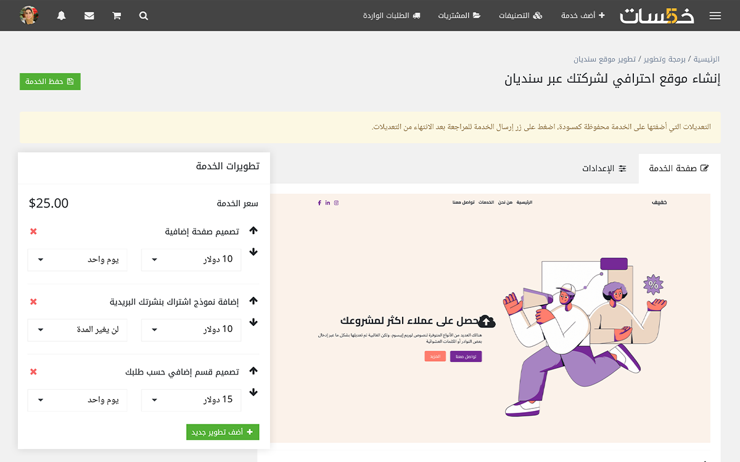This screenshot has height=462, width=740.
Task: Move تصميم صفحة إضافية upgrade down
Action: tap(253, 252)
